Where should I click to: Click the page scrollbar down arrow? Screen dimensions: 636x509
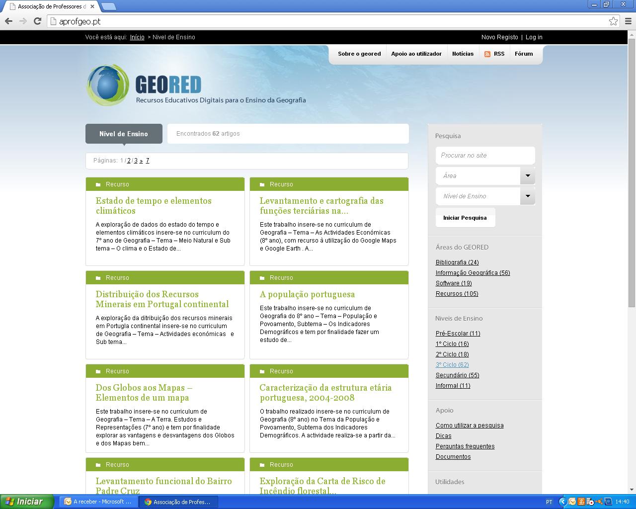pos(631,489)
